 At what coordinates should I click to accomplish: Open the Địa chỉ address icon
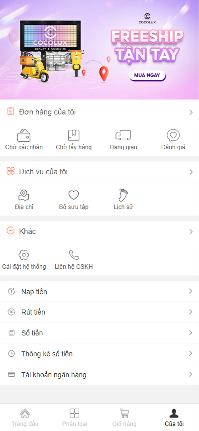point(24,195)
